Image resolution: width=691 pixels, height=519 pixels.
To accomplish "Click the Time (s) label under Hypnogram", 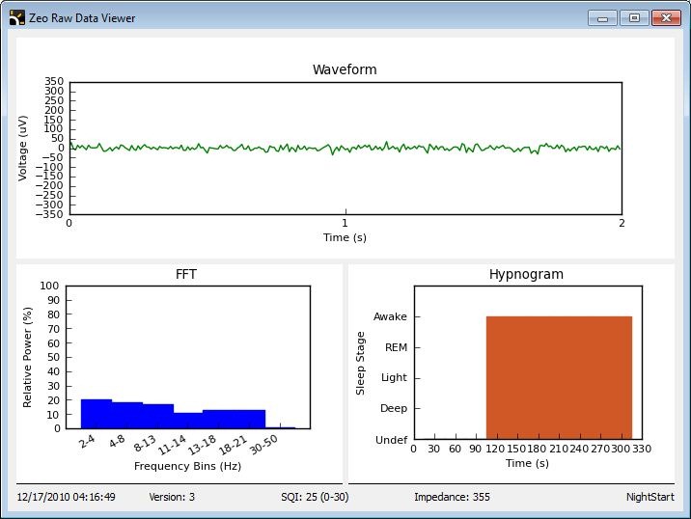I will click(x=527, y=463).
